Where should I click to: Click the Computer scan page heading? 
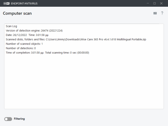(17, 13)
